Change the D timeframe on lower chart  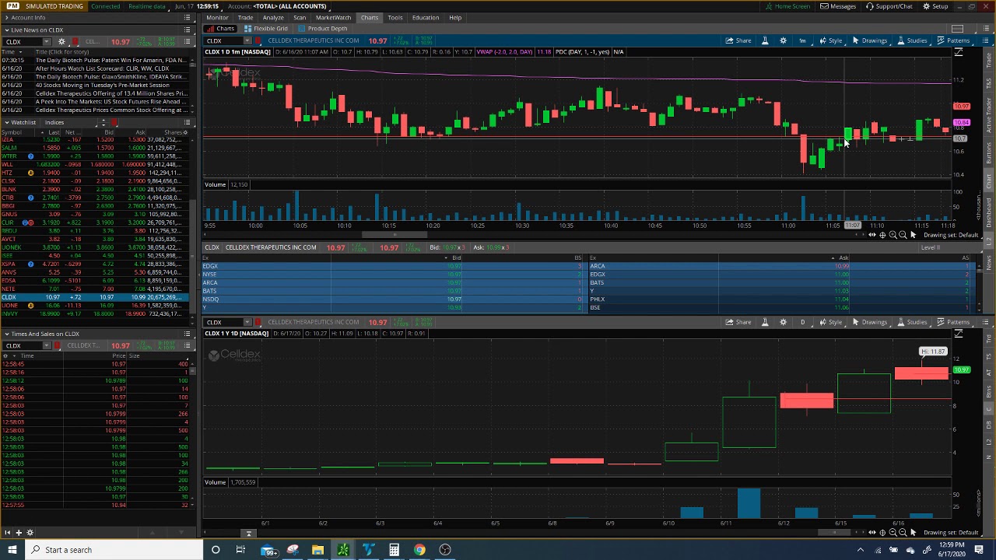(802, 322)
